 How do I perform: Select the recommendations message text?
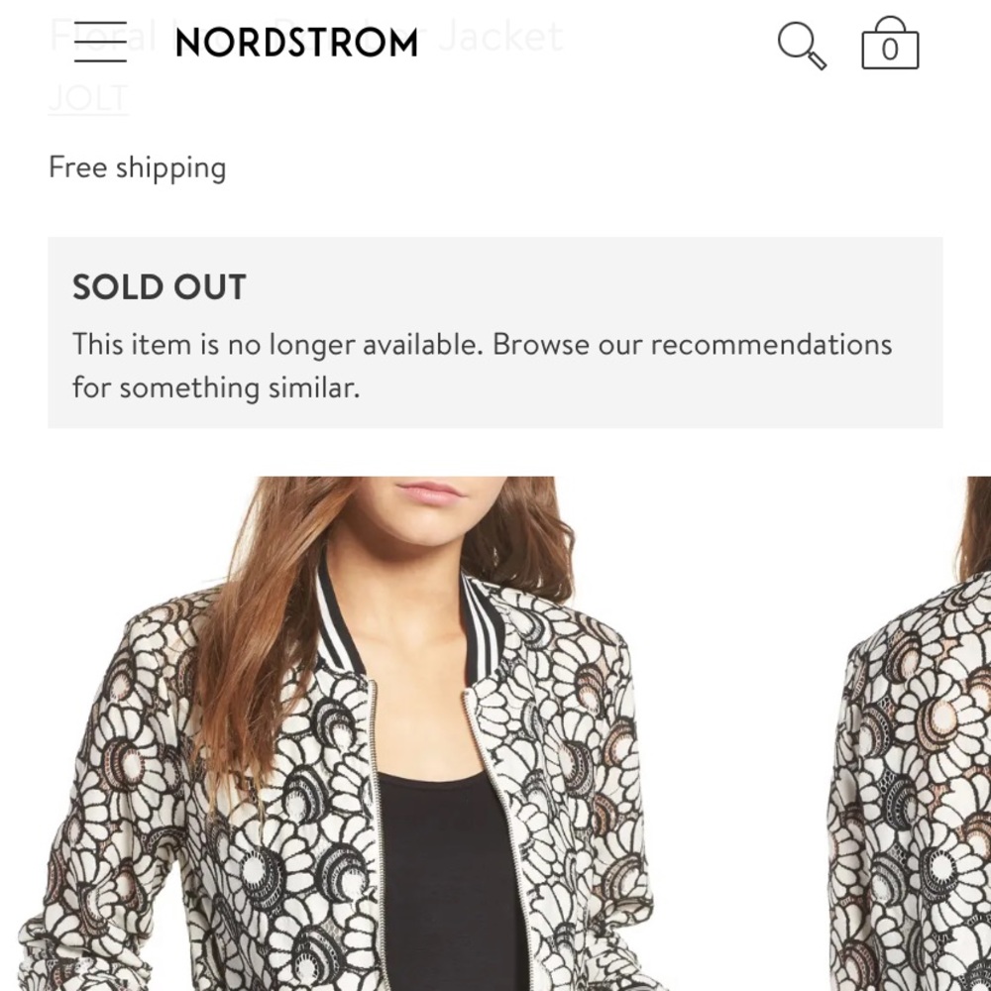pos(483,365)
